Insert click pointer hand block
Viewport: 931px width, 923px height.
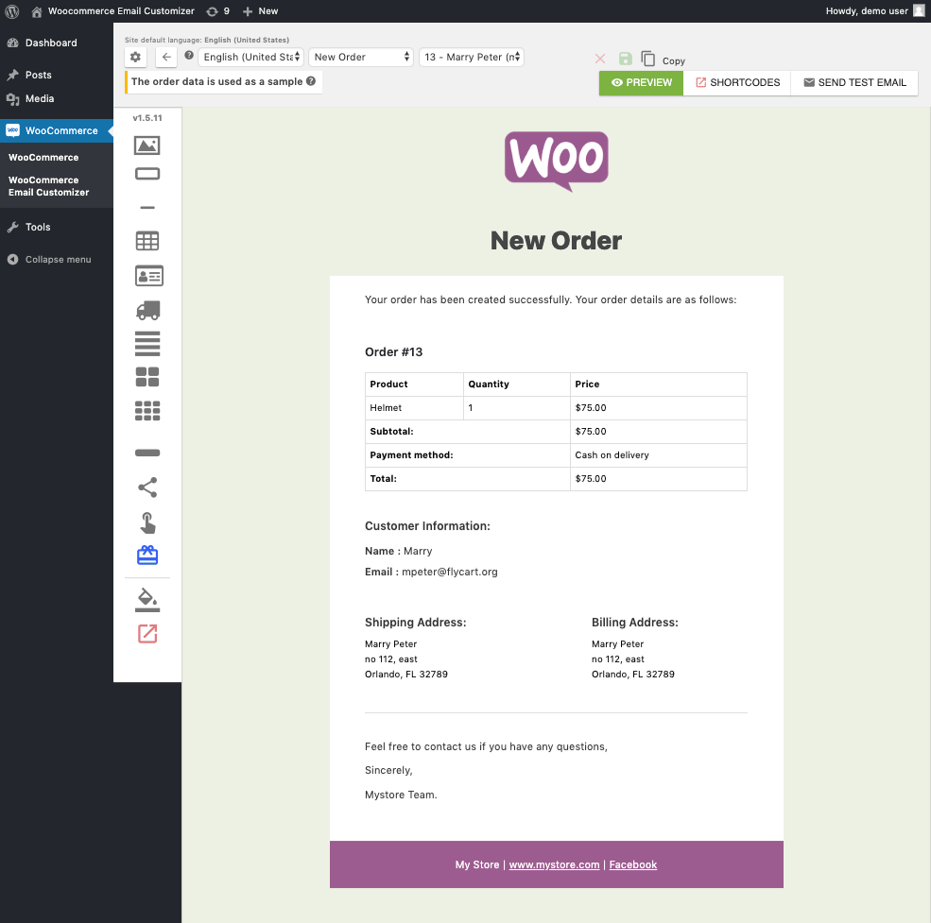pyautogui.click(x=147, y=523)
